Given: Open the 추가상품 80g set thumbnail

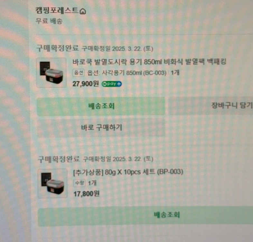Looking at the screenshot, I should coord(52,183).
